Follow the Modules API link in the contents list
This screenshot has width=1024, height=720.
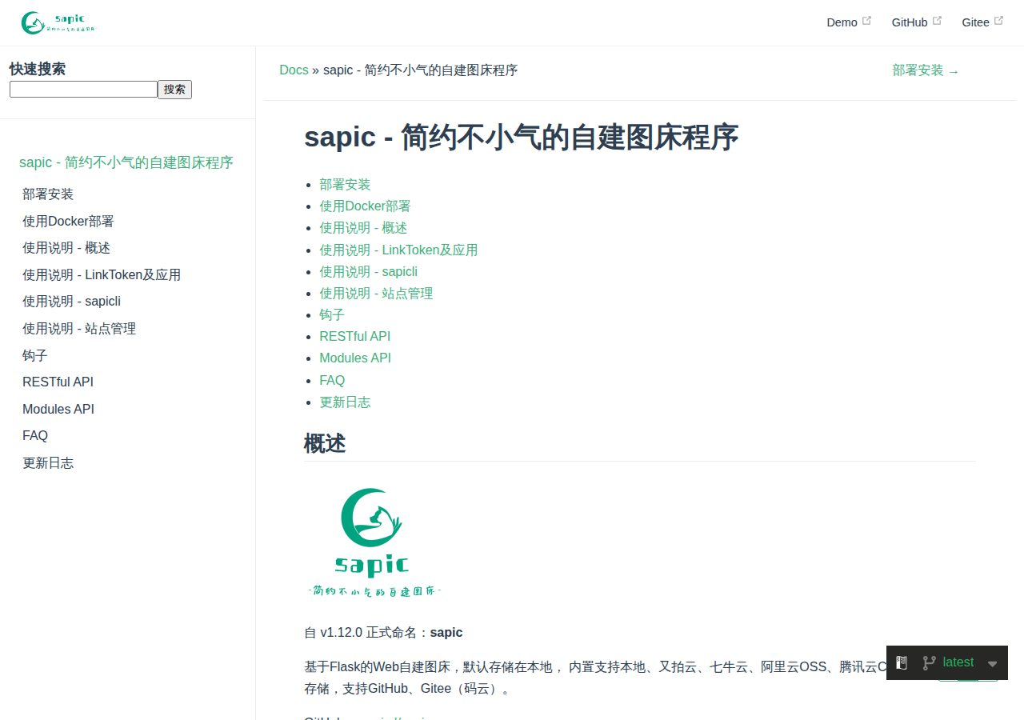[355, 358]
